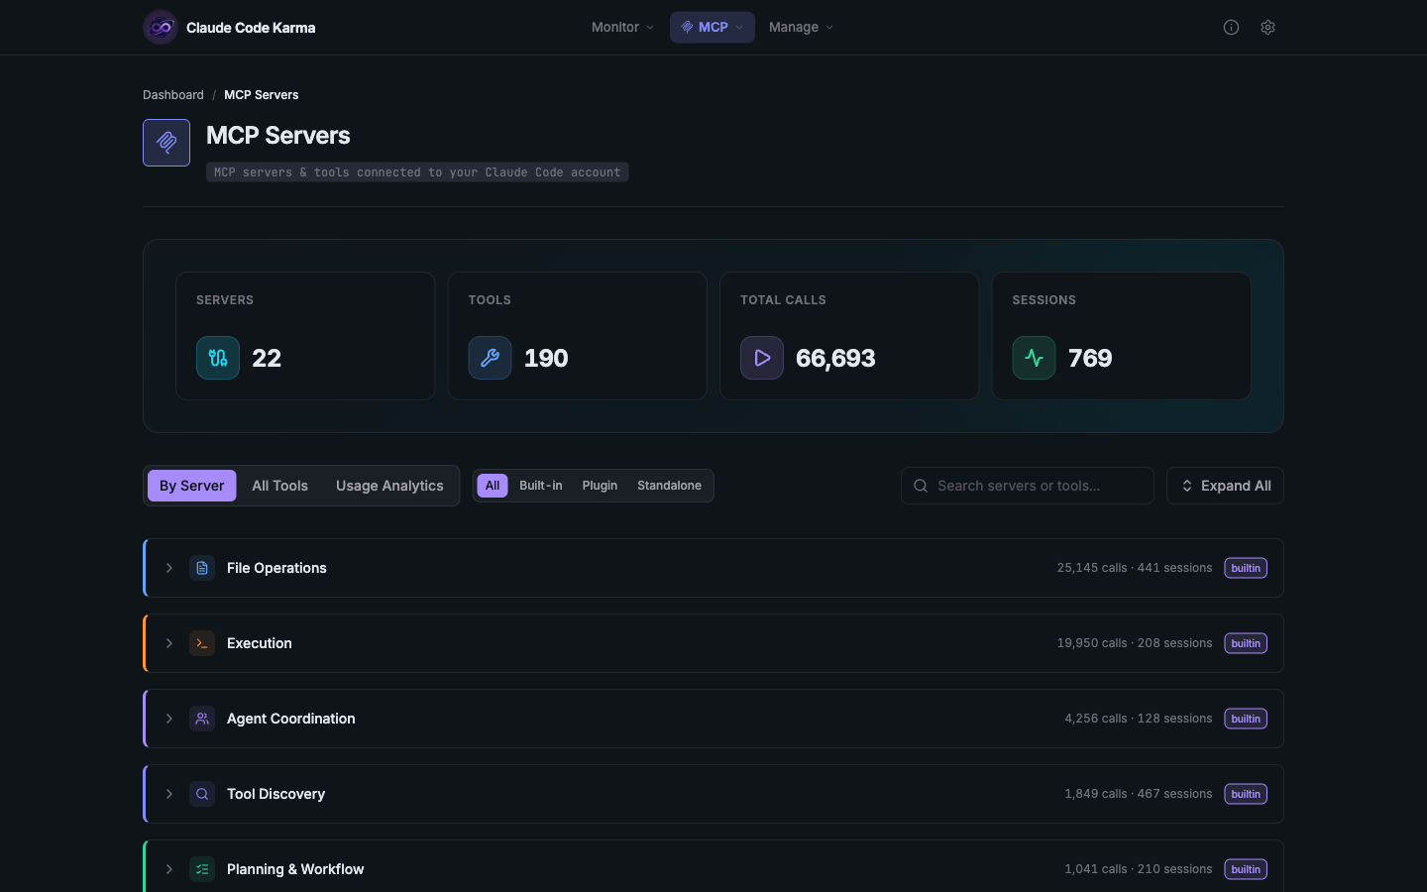
Task: Click the 190 tools count value
Action: point(546,358)
